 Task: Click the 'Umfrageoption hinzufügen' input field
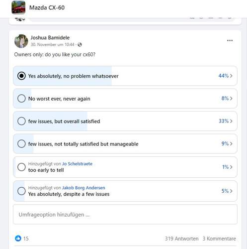[125, 215]
